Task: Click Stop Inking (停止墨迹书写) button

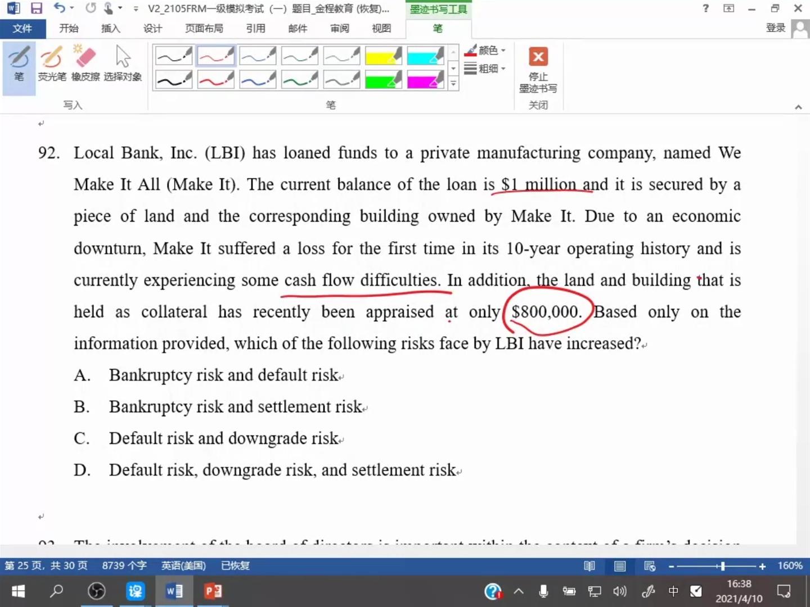Action: (x=538, y=70)
